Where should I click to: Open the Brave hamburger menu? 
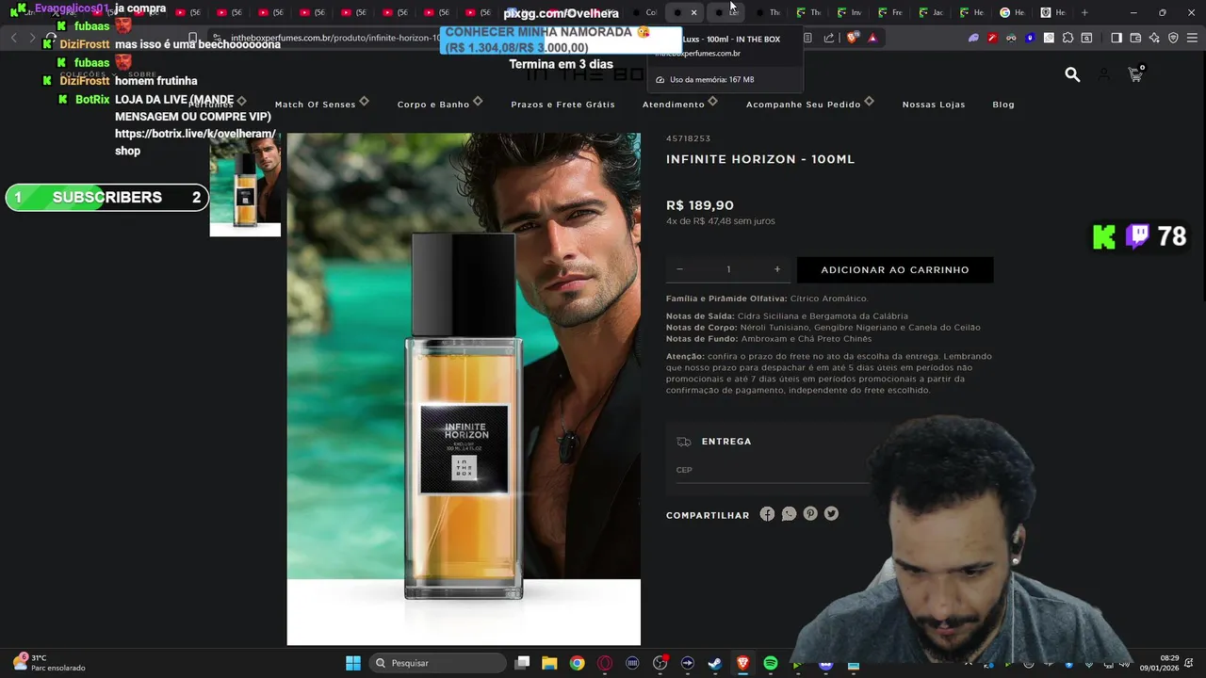pyautogui.click(x=1192, y=38)
